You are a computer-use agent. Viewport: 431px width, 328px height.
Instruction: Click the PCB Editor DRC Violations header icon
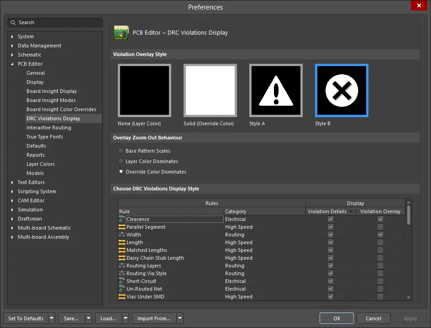(x=121, y=32)
